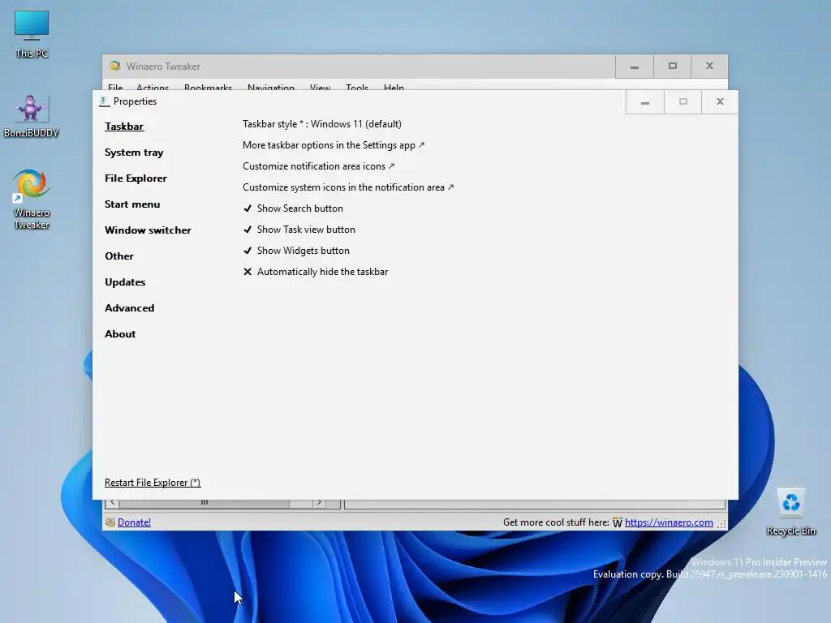Click the Donate! link

point(134,522)
